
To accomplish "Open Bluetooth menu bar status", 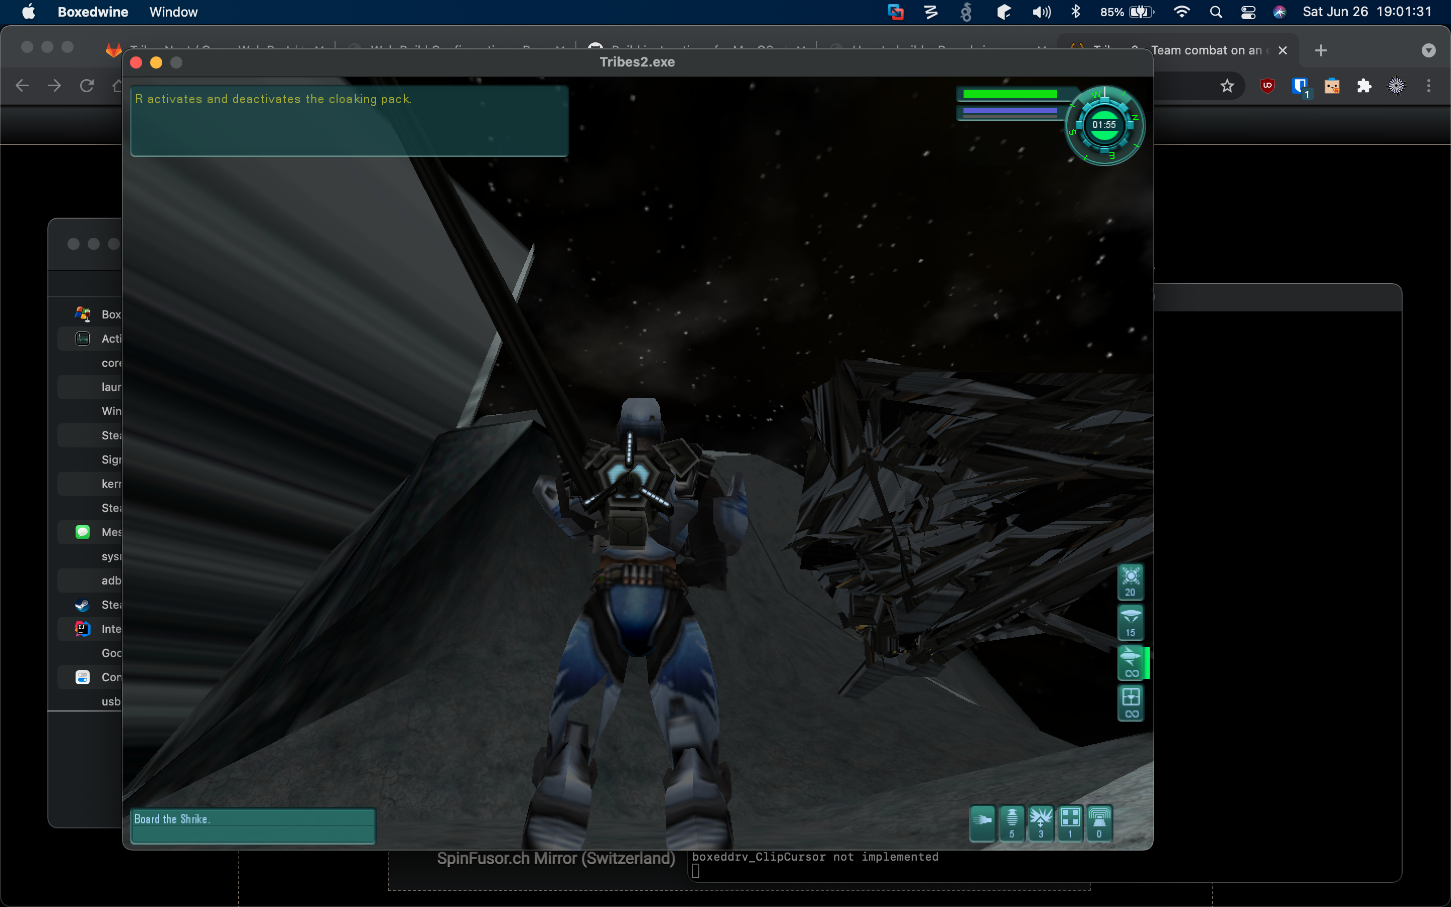I will pyautogui.click(x=1076, y=12).
